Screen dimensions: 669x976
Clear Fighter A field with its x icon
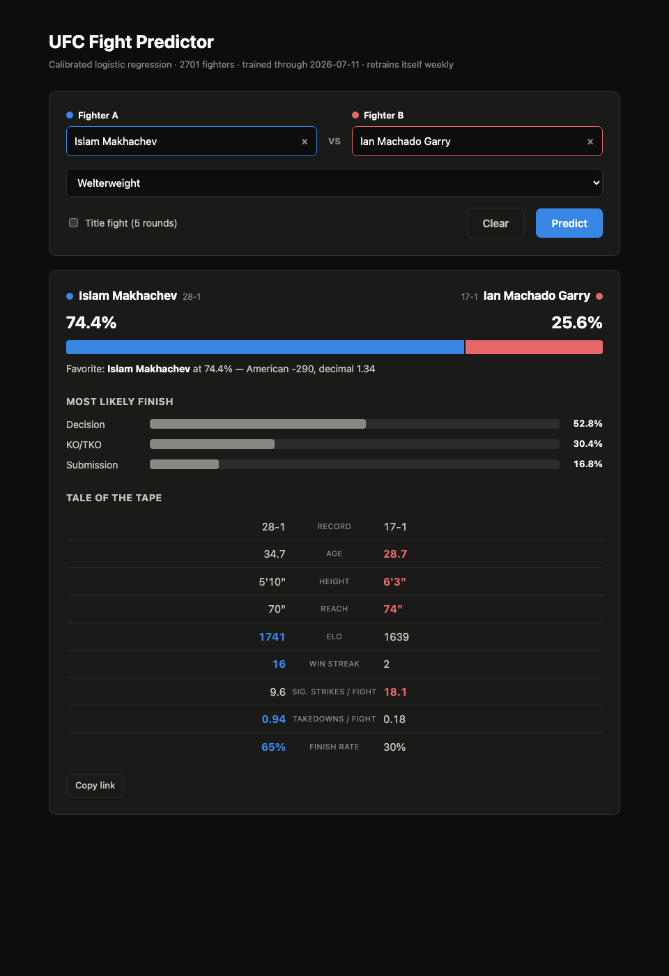coord(305,142)
